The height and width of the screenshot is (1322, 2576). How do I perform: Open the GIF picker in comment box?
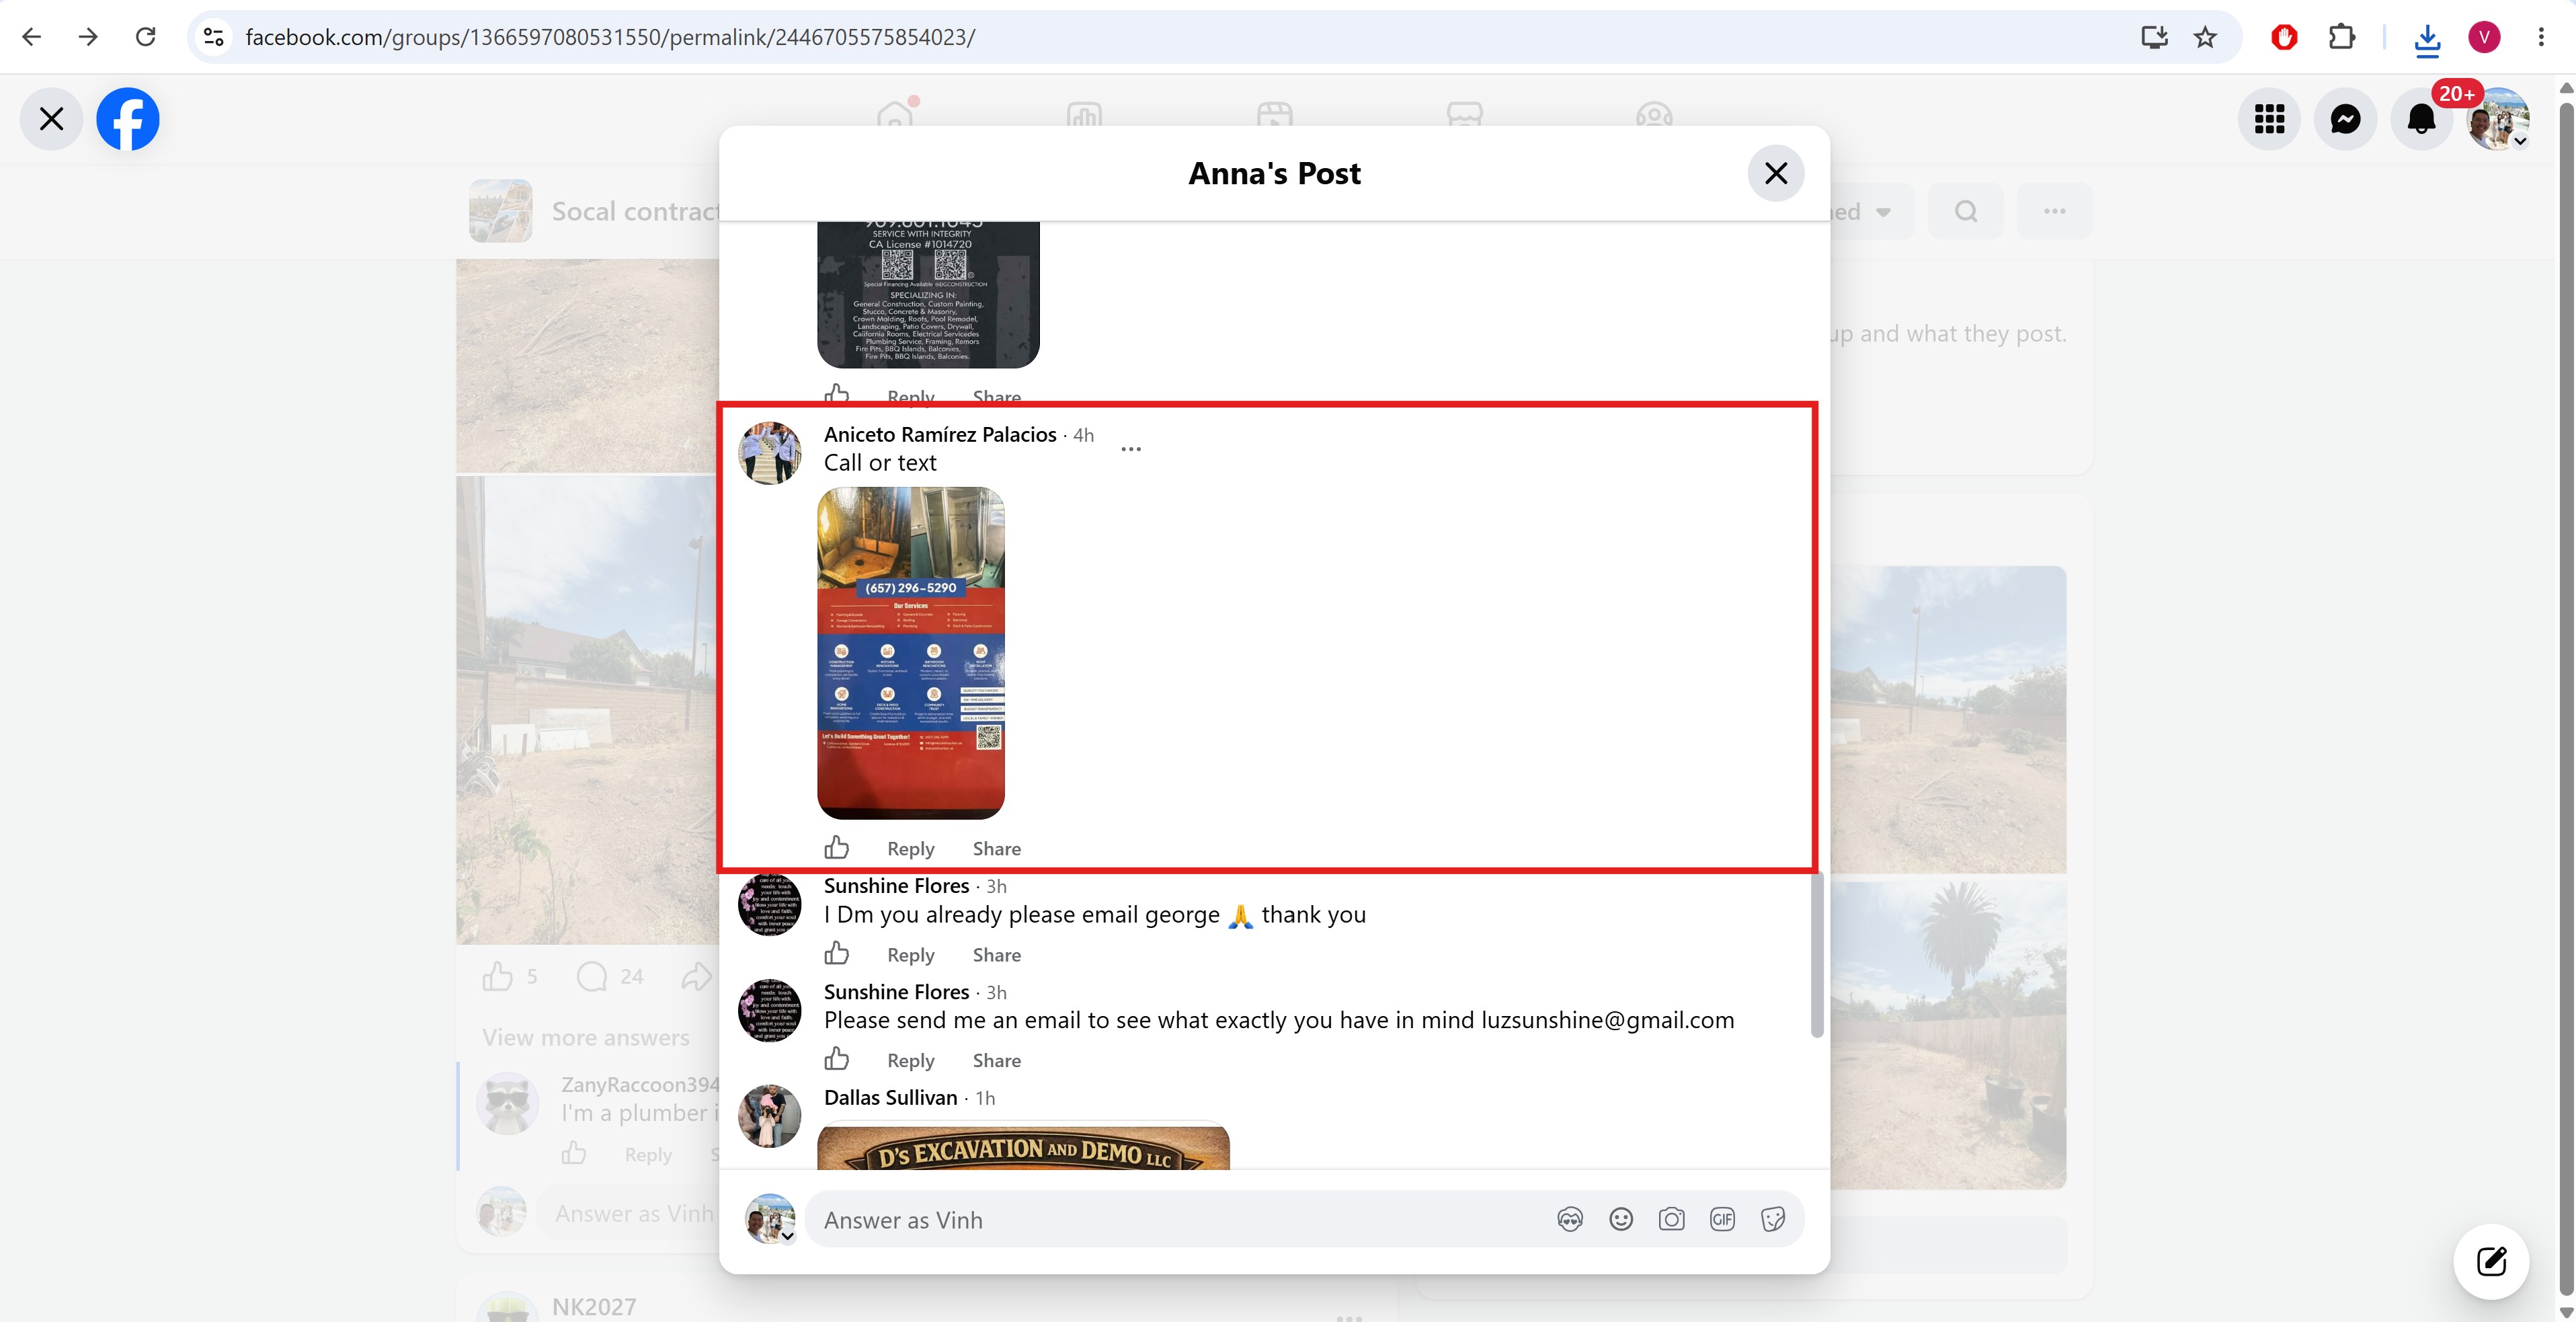click(1722, 1219)
